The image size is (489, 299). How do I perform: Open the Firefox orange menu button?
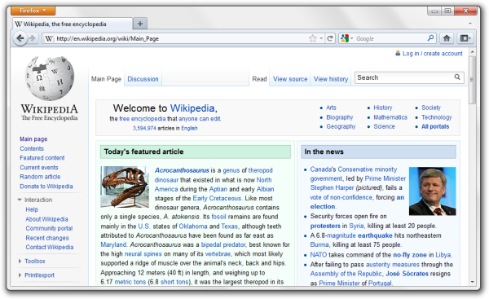33,11
